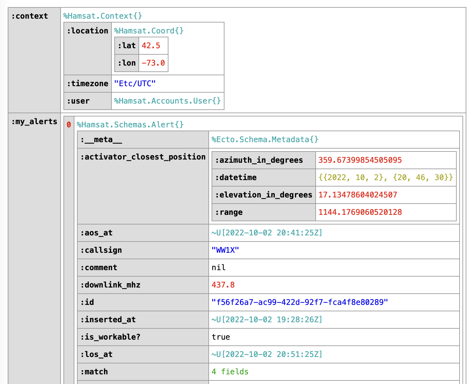Select the {{2022, 10, 2}, {20, 46, 30}} tuple

386,178
